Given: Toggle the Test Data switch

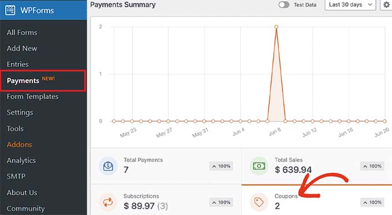Looking at the screenshot, I should 284,5.
